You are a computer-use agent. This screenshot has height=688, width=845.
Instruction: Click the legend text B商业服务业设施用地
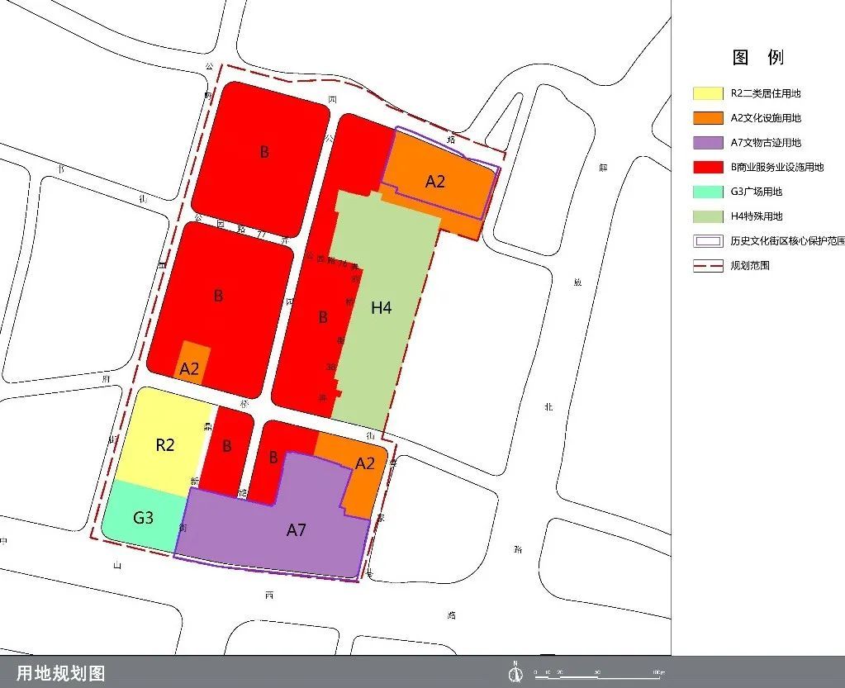click(777, 167)
